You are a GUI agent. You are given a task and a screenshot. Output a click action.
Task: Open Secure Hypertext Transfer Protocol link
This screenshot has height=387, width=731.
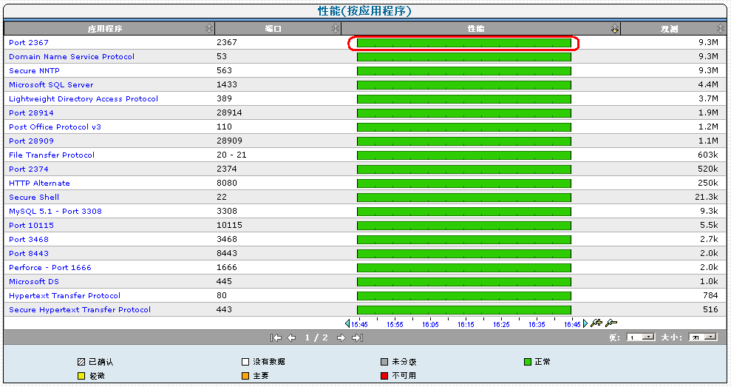[x=80, y=309]
